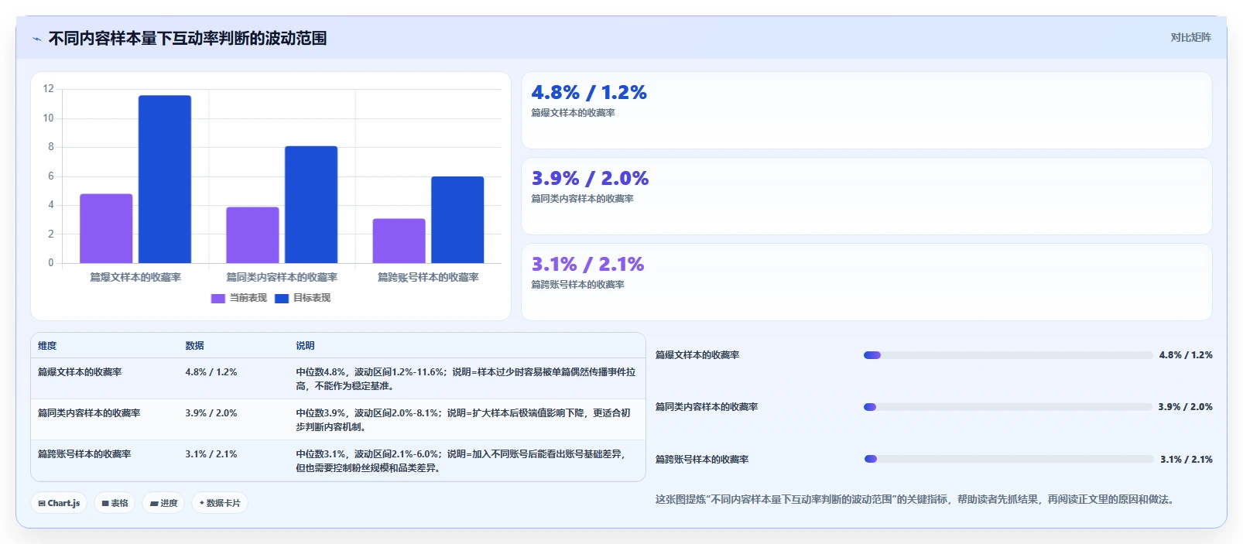This screenshot has width=1243, height=544.
Task: Click the 篇跨账号样本的收藏率 cell in the table
Action: point(84,454)
